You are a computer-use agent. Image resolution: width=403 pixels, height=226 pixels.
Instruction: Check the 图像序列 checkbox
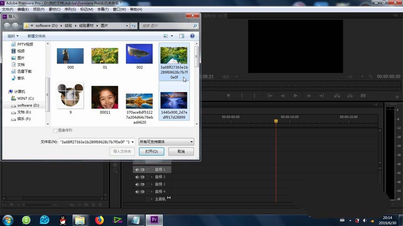(x=55, y=131)
